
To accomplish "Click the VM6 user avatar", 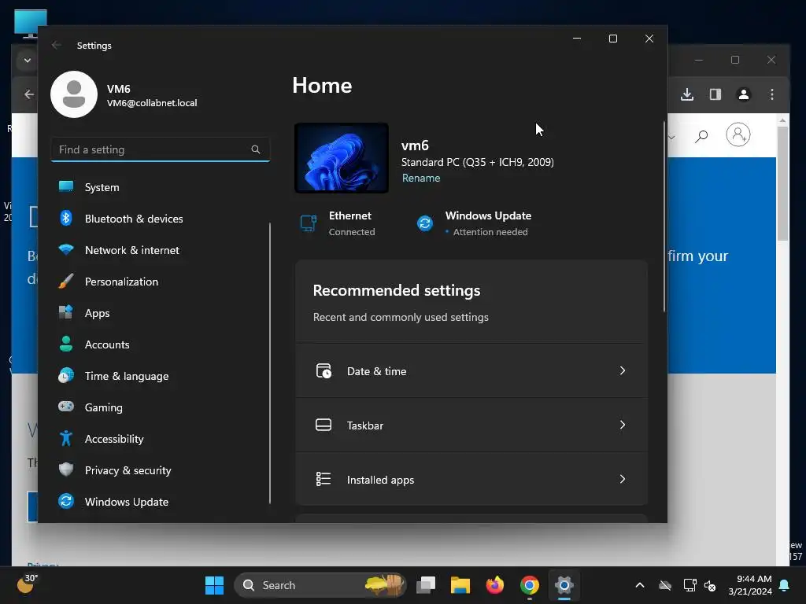I will point(74,94).
